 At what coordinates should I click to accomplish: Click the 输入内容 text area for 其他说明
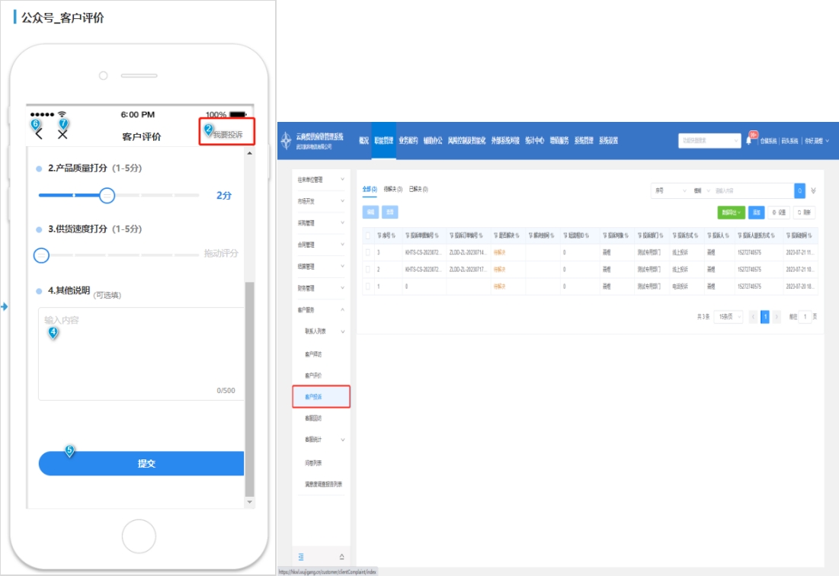pos(141,354)
